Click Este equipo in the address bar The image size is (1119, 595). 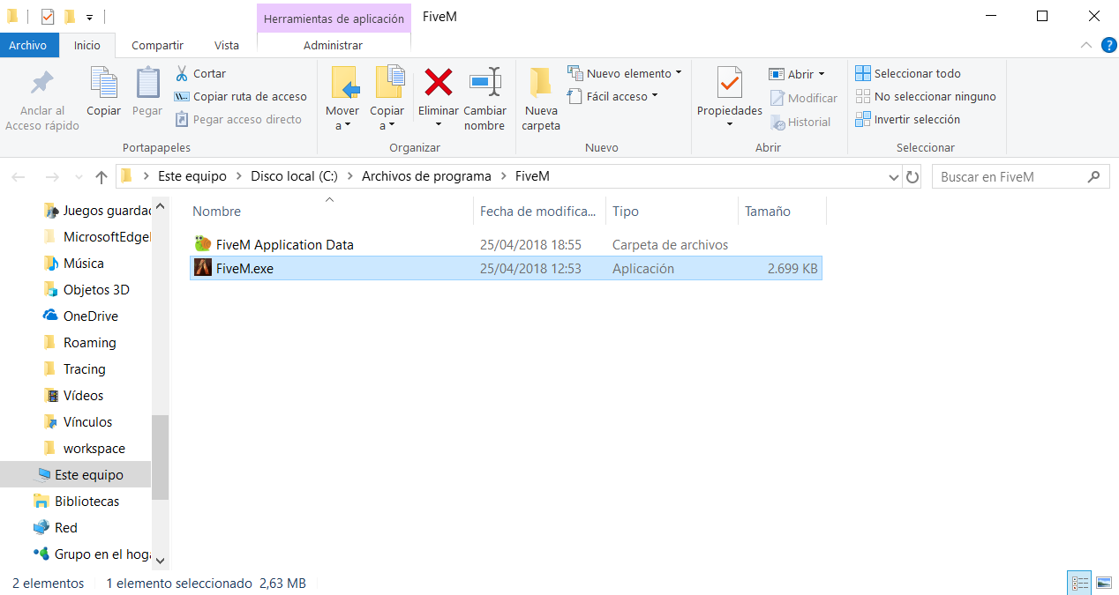pyautogui.click(x=192, y=176)
